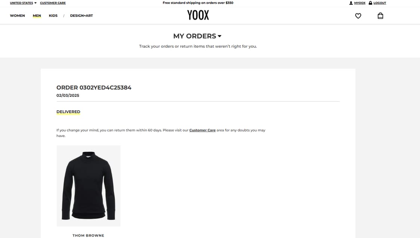Click the order number 0302YED4C25384 heading
This screenshot has width=420, height=238.
(x=94, y=88)
